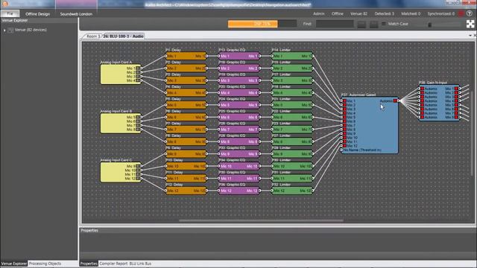Click the find next button
The height and width of the screenshot is (268, 477).
tap(373, 25)
